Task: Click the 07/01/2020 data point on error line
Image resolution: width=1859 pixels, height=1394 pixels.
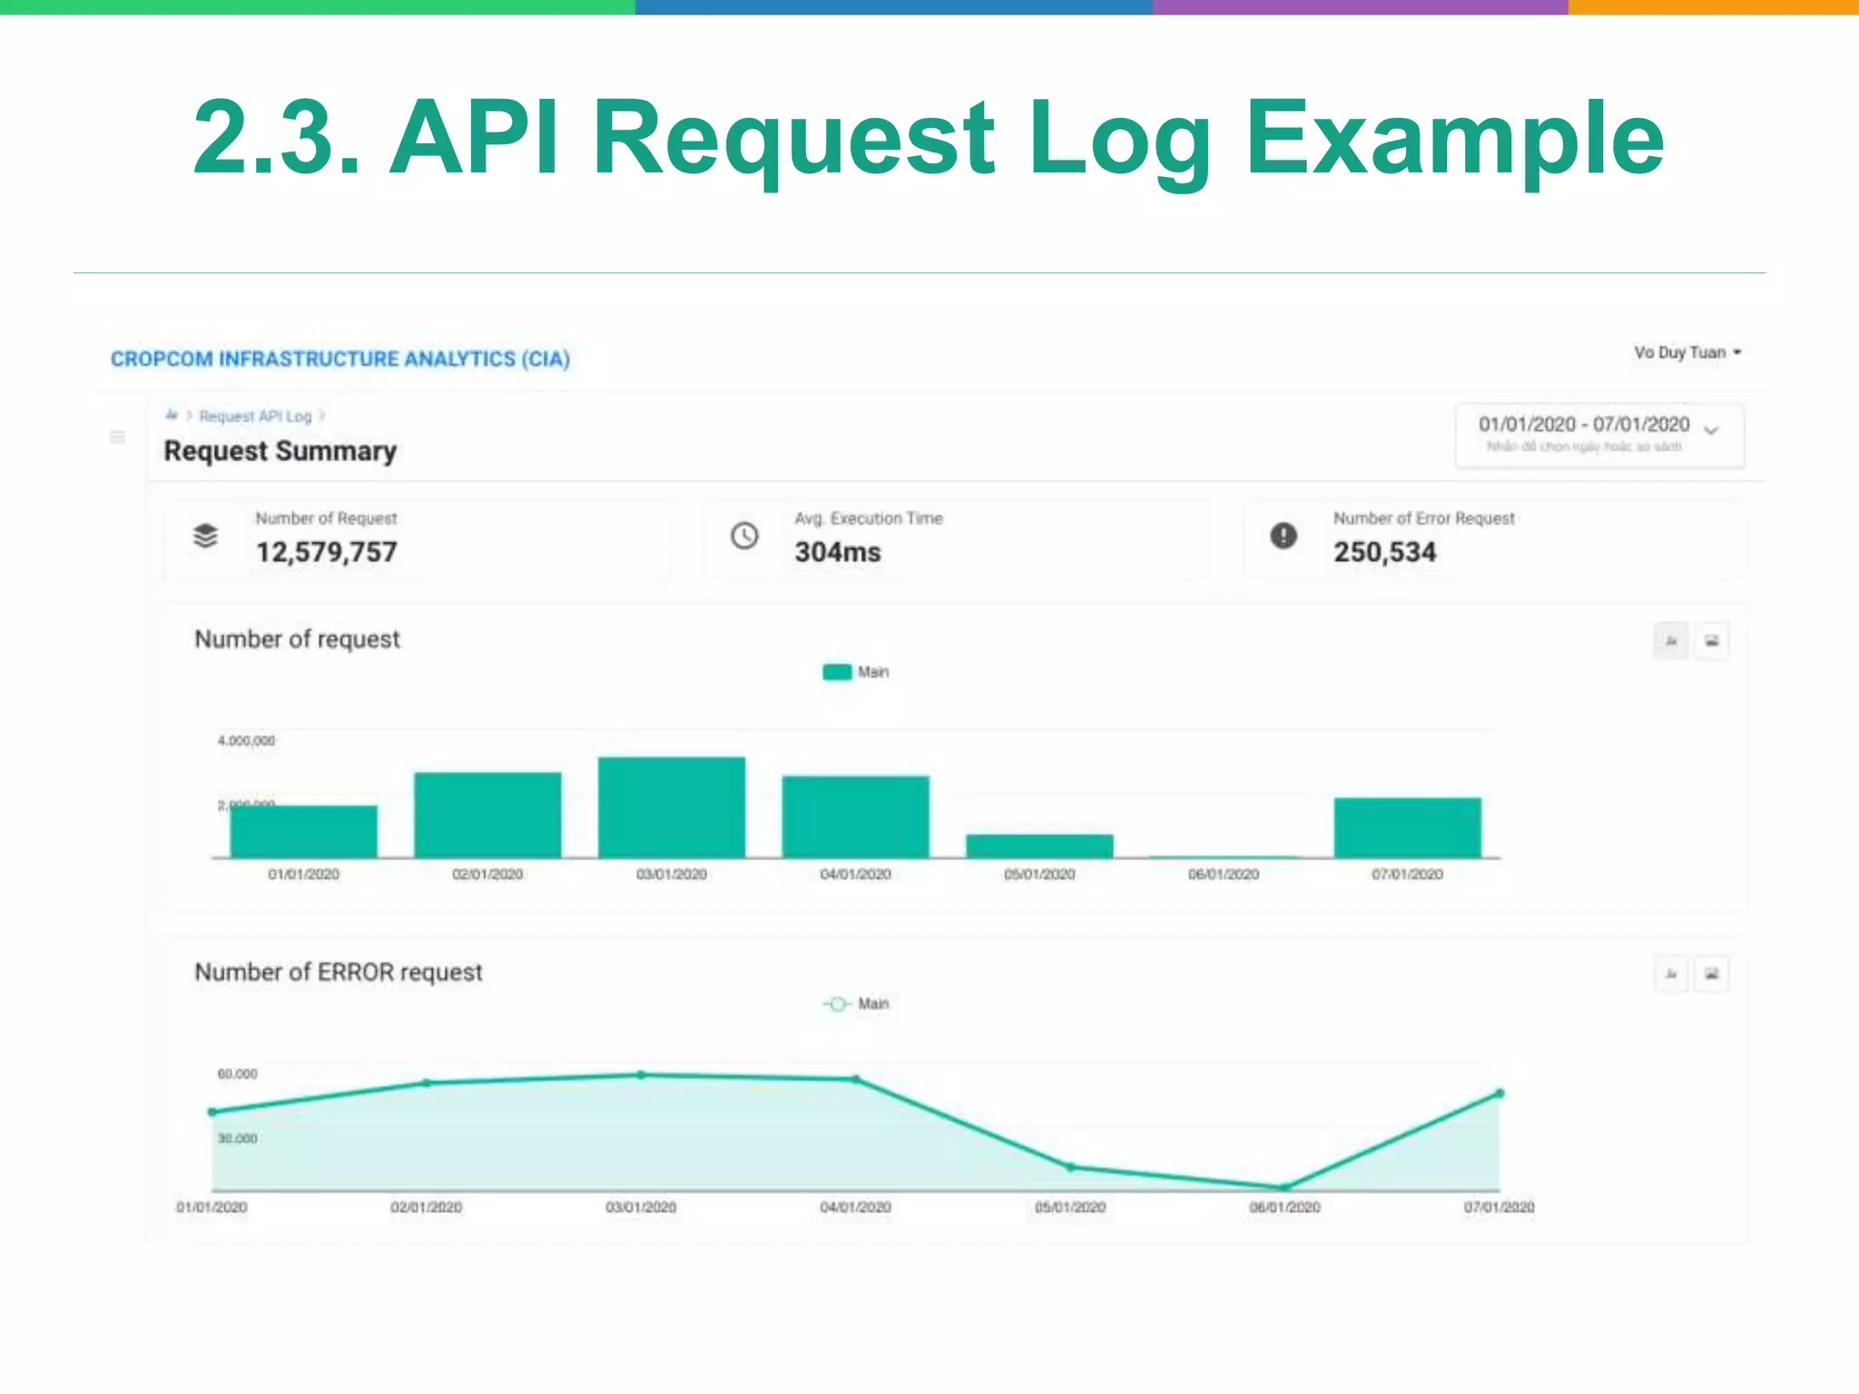Action: [1500, 1094]
